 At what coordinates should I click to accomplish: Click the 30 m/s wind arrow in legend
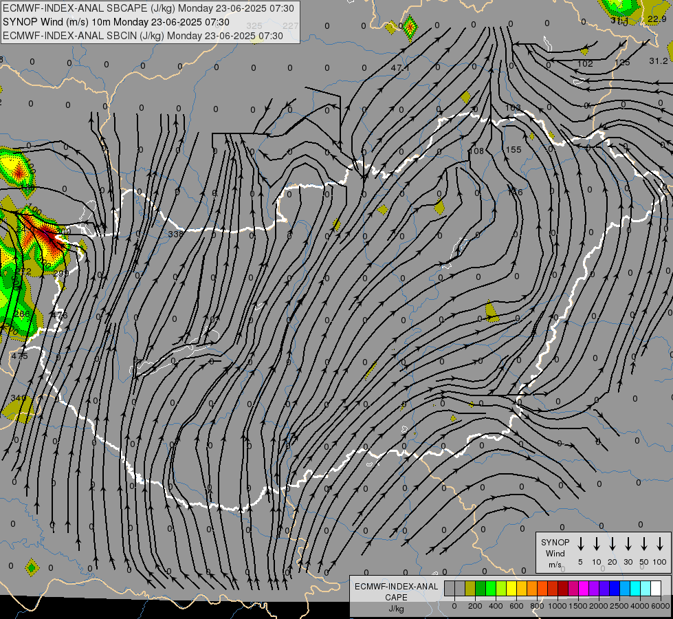[x=628, y=544]
